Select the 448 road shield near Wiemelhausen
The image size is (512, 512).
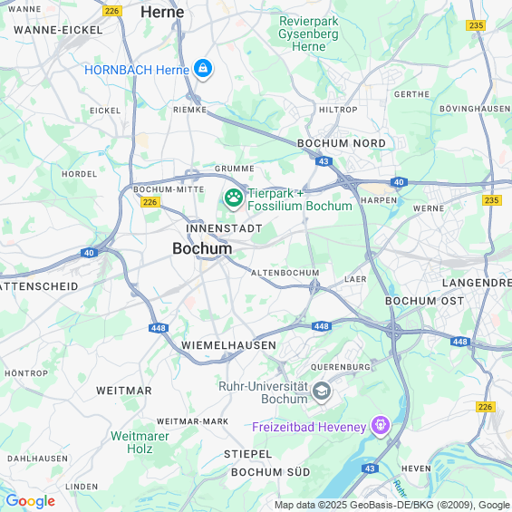click(x=159, y=328)
